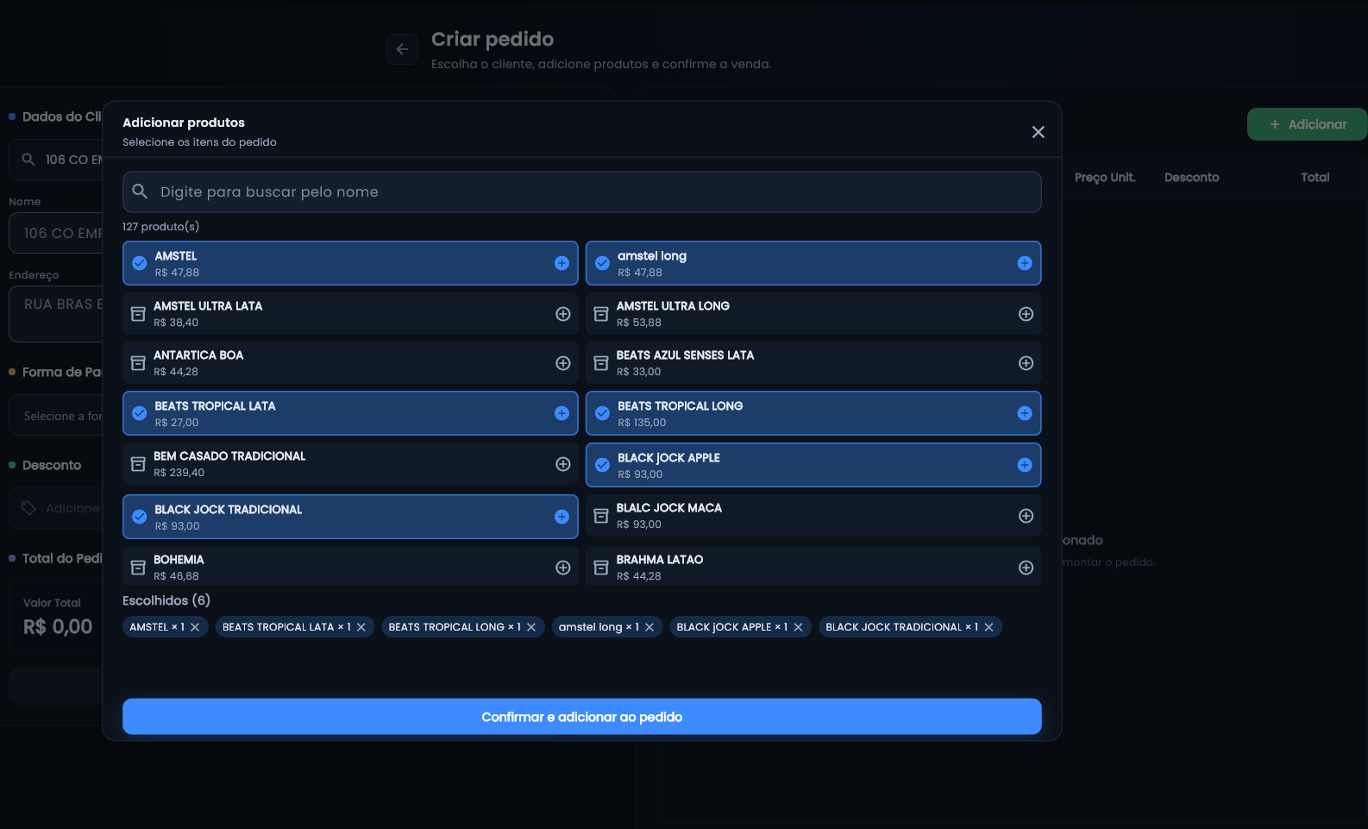The width and height of the screenshot is (1368, 829).
Task: Uncheck the amstel long product checkmark
Action: 603,263
